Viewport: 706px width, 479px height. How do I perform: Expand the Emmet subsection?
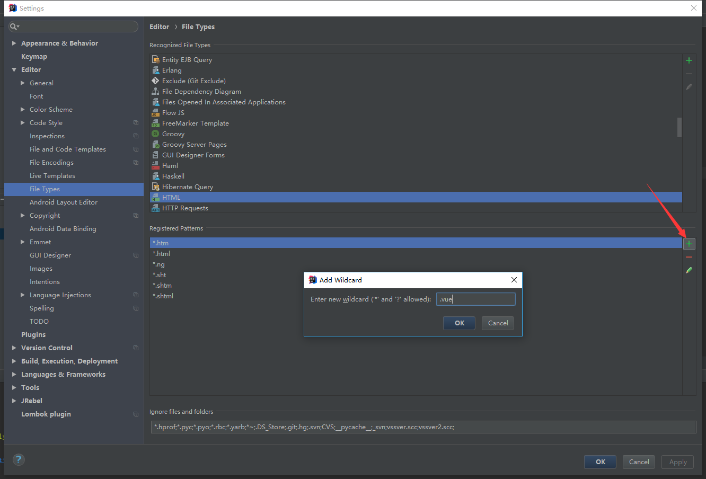[x=22, y=242]
